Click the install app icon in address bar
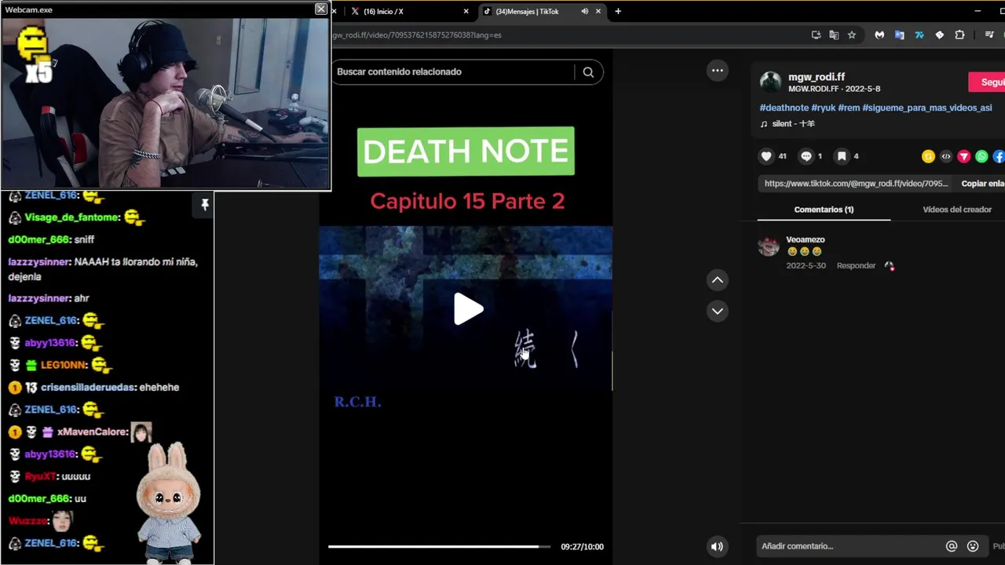Screen dimensions: 1005x565 pos(817,35)
